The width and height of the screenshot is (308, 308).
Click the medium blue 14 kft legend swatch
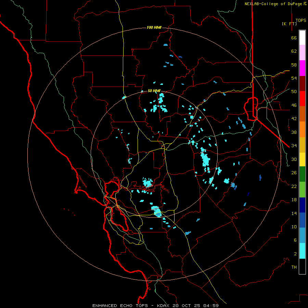302,220
